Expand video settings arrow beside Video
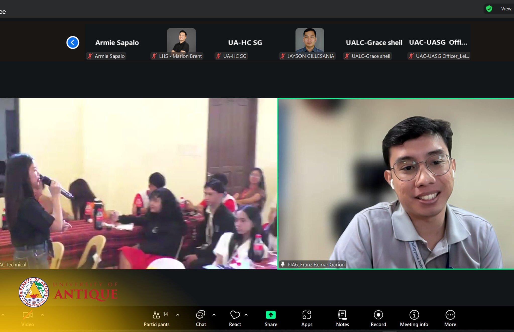514x332 pixels. 42,315
